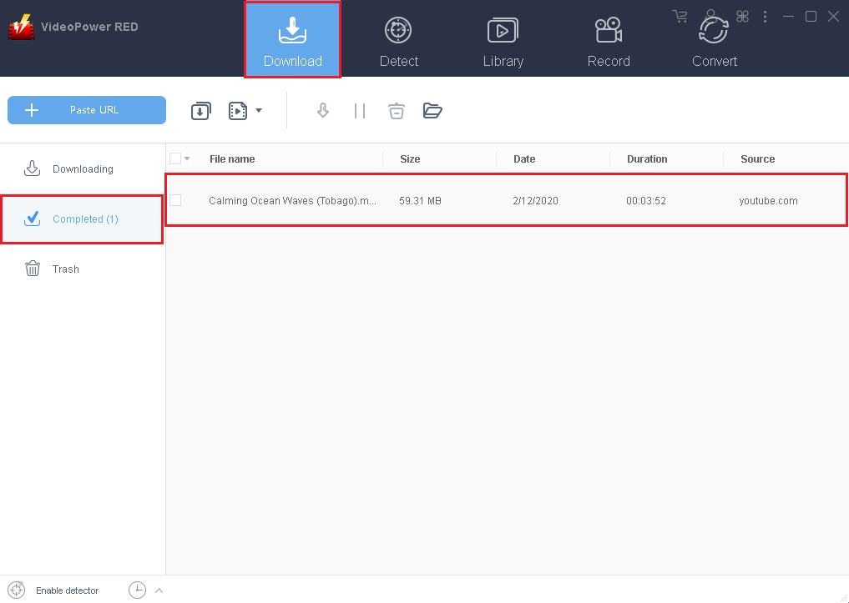Click the delete task trash icon

point(397,111)
